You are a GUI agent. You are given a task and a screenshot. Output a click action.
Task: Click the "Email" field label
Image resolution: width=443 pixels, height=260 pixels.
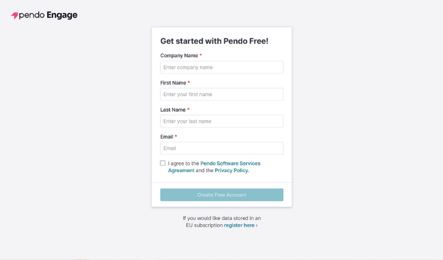(x=166, y=137)
